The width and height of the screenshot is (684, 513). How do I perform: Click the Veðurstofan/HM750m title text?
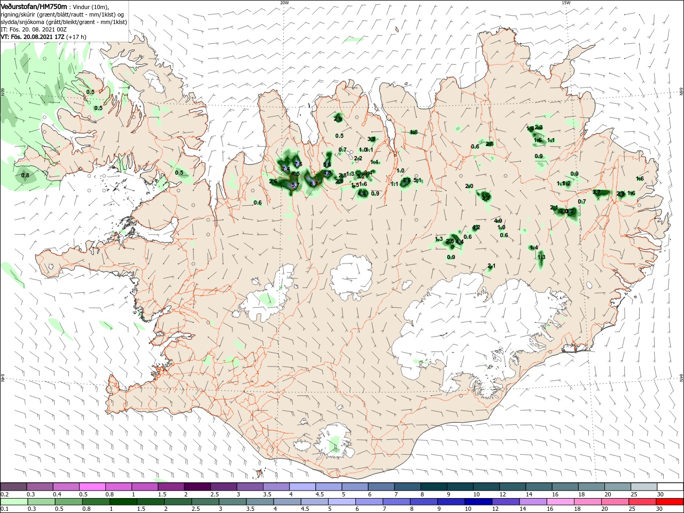[34, 6]
